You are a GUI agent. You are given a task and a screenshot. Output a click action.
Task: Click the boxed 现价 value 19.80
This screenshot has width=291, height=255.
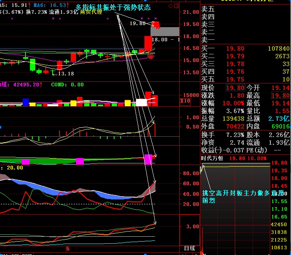tap(235, 88)
